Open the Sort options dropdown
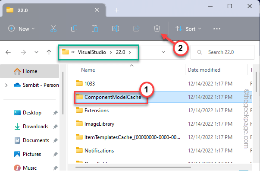 click(x=188, y=29)
